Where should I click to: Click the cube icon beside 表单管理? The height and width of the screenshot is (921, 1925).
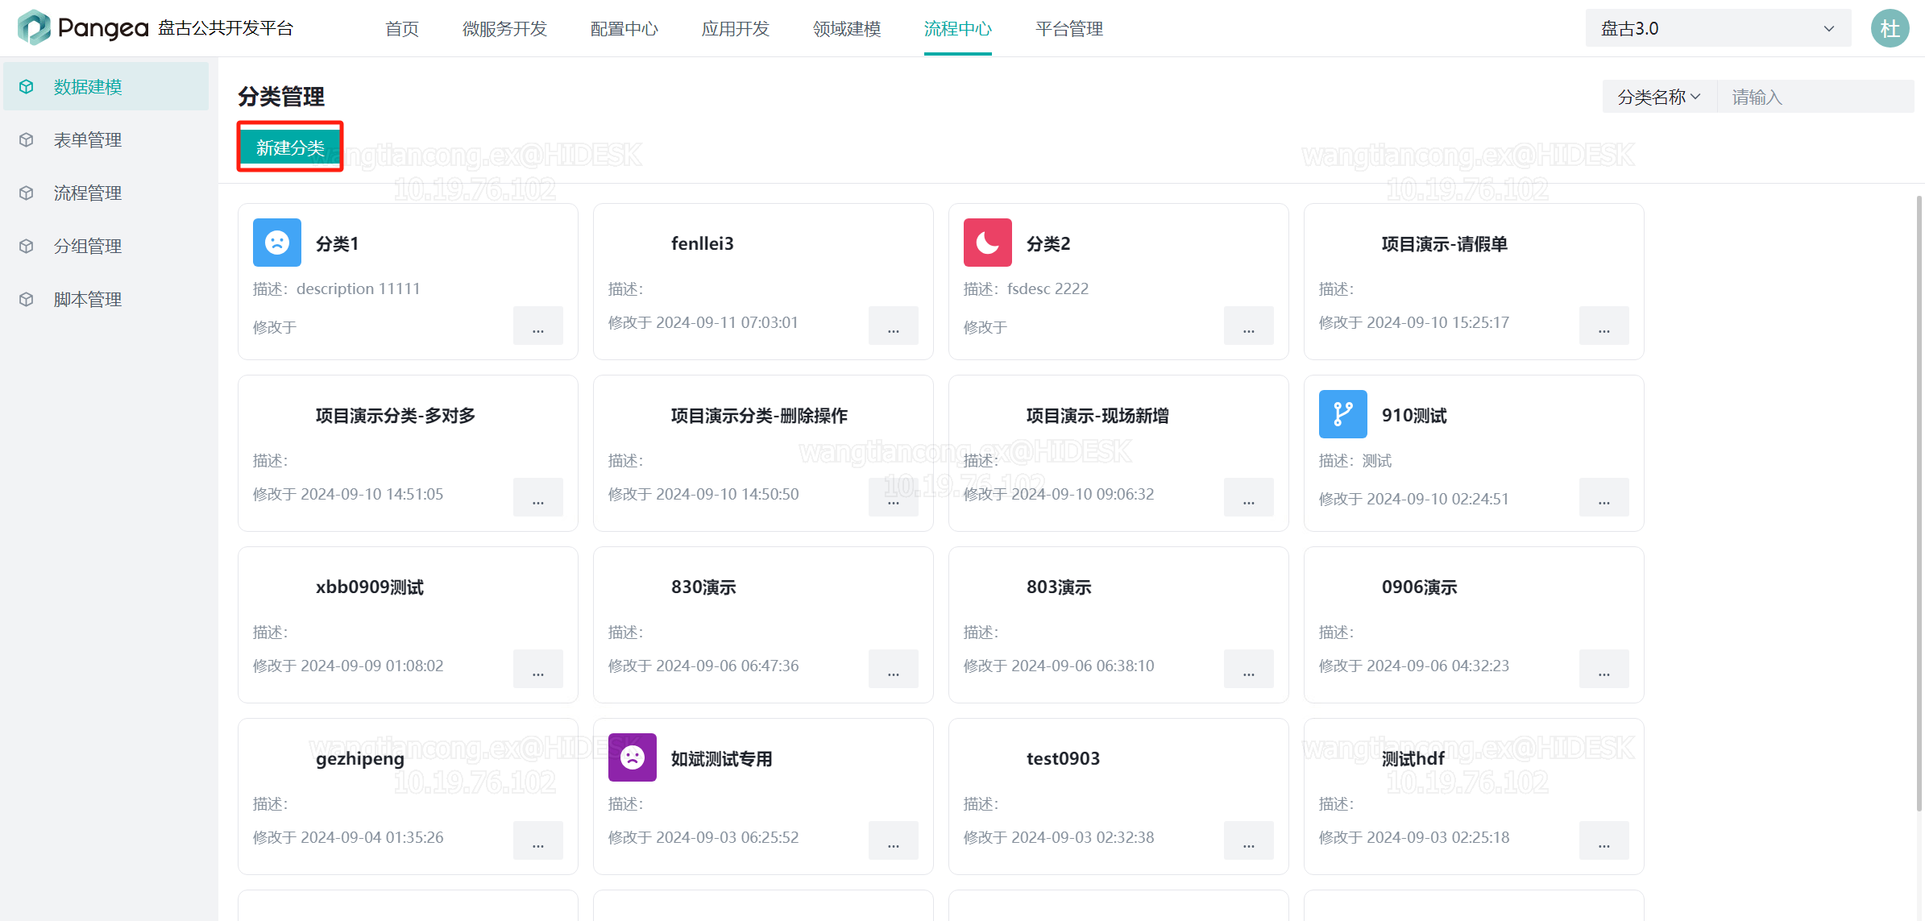coord(27,139)
